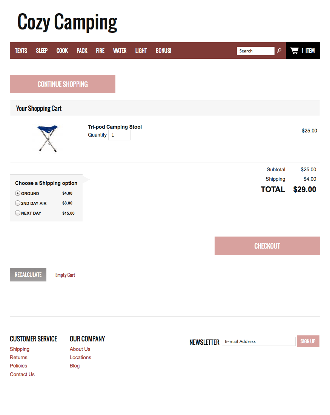Screen dimensions: 330x415
Task: Open the Cook menu item
Action: point(62,51)
